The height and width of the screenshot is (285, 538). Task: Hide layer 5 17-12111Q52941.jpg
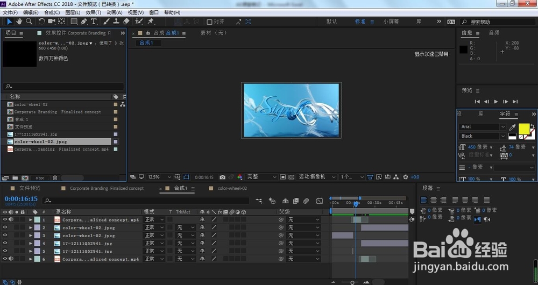(x=5, y=251)
